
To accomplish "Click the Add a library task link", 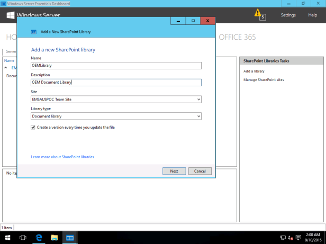I will [x=254, y=71].
